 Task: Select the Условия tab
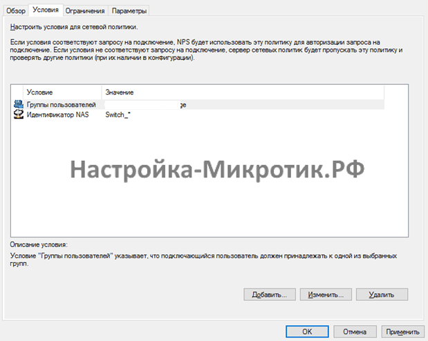pyautogui.click(x=46, y=10)
